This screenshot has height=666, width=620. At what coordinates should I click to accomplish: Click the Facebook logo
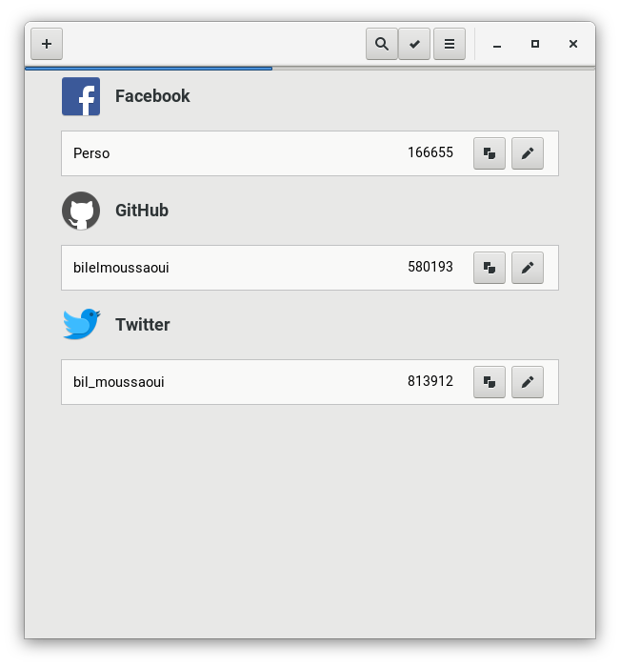81,96
